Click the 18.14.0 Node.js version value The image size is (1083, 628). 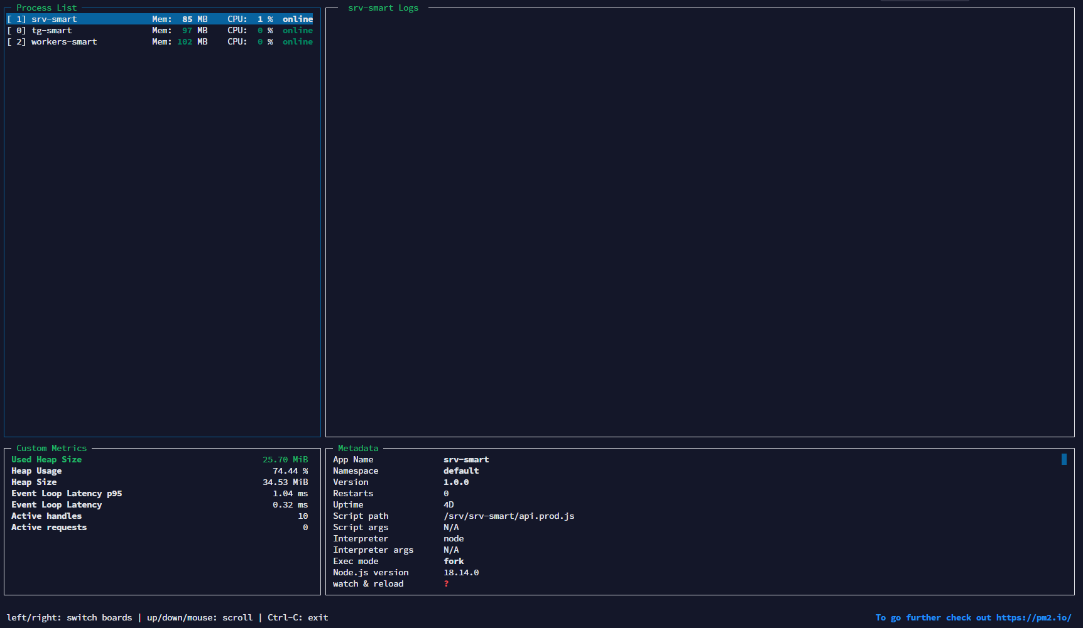(x=461, y=573)
